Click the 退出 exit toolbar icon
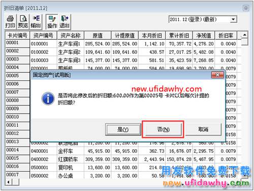254x191 pixels. click(x=65, y=22)
